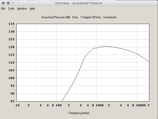Viewport: 158px width, 119px height.
Task: Close the Hornresp window with red button
Action: pos(3,3)
